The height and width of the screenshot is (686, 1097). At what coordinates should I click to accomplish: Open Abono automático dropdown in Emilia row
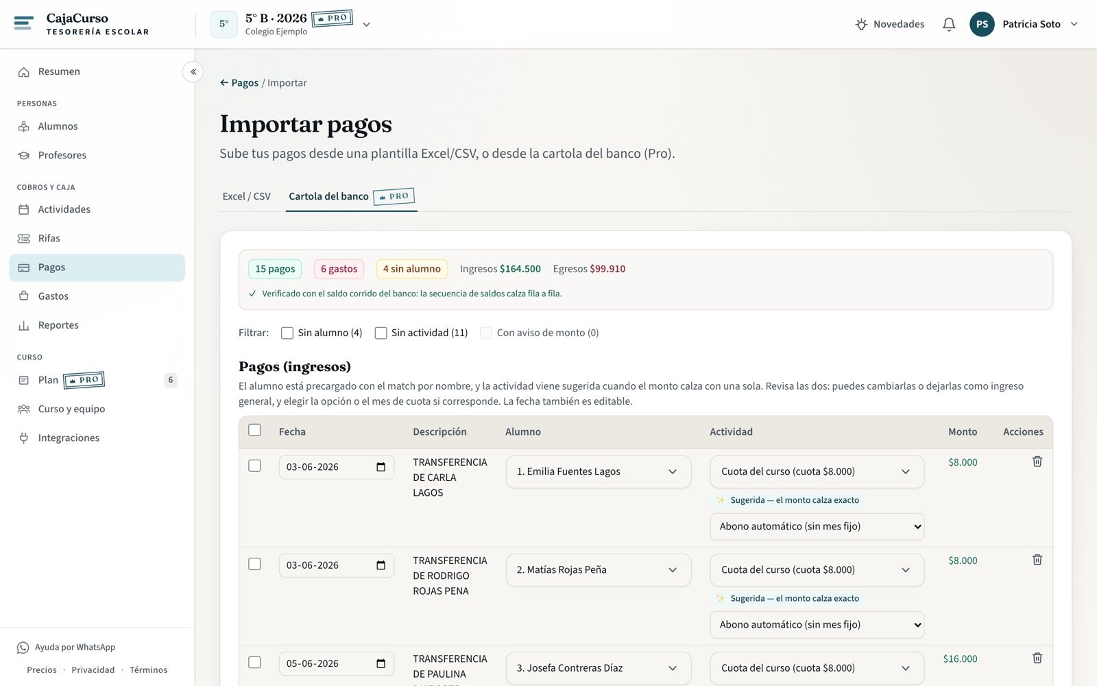(817, 527)
